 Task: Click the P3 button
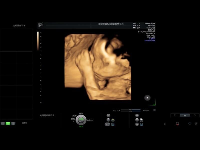[x=108, y=120]
